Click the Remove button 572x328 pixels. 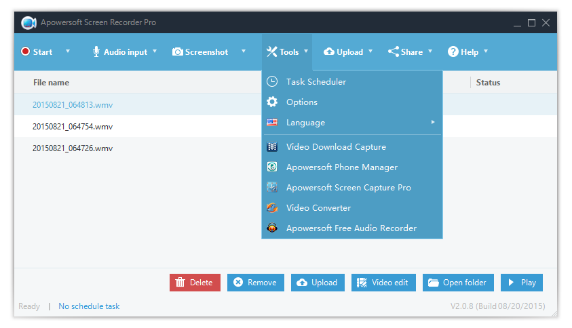[256, 283]
